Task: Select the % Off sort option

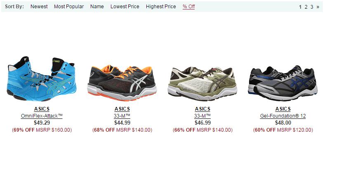Action: tap(189, 7)
